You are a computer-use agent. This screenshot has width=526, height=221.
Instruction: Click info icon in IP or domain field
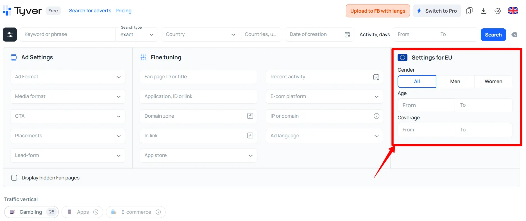[x=376, y=116]
